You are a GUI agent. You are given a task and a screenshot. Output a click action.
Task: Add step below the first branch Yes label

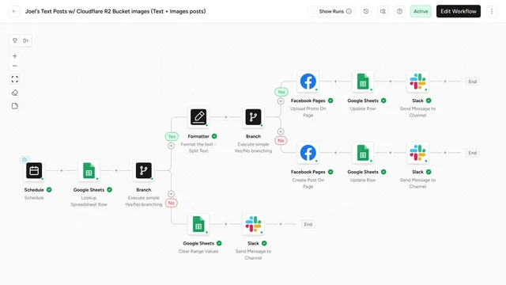[172, 146]
